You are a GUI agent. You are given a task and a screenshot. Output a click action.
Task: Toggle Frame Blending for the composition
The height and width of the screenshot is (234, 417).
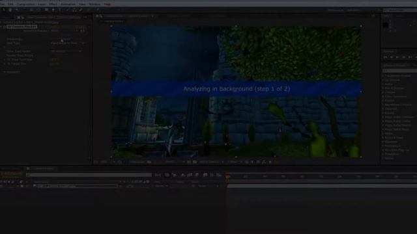[x=190, y=175]
